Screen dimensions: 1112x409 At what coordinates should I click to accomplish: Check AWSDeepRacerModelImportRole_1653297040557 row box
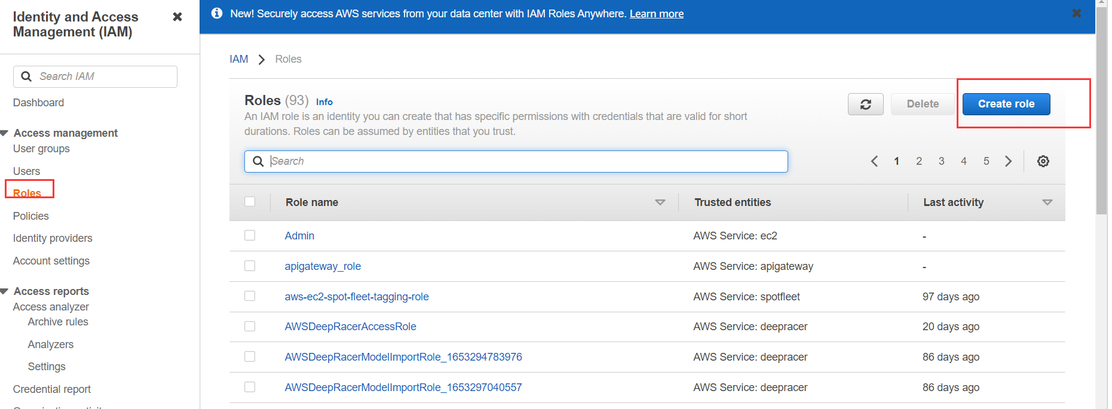tap(250, 387)
